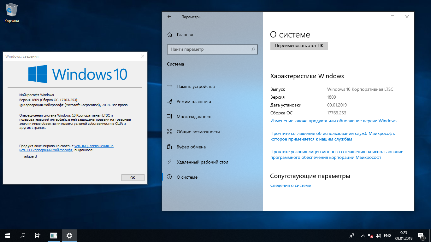Close the Windows: сведения dialog
This screenshot has height=242, width=431.
pyautogui.click(x=142, y=56)
